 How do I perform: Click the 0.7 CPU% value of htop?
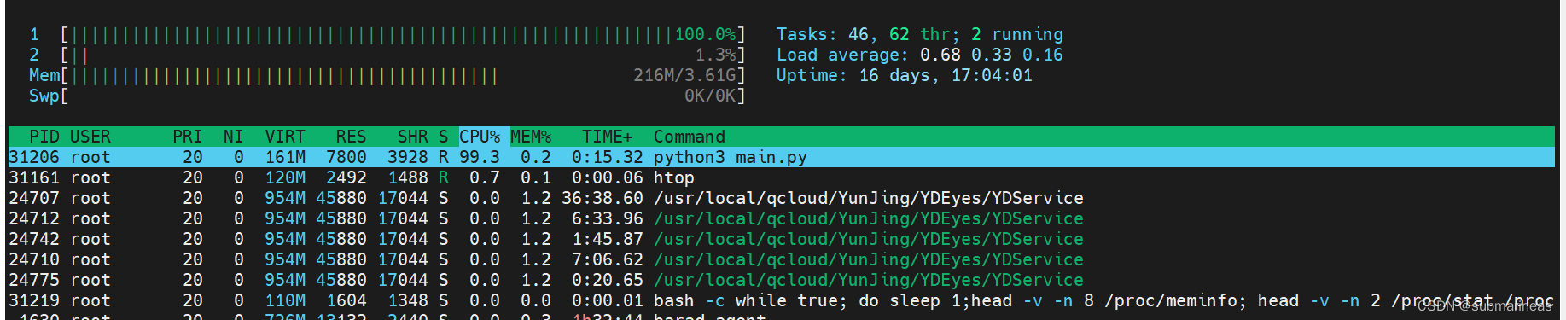point(485,177)
